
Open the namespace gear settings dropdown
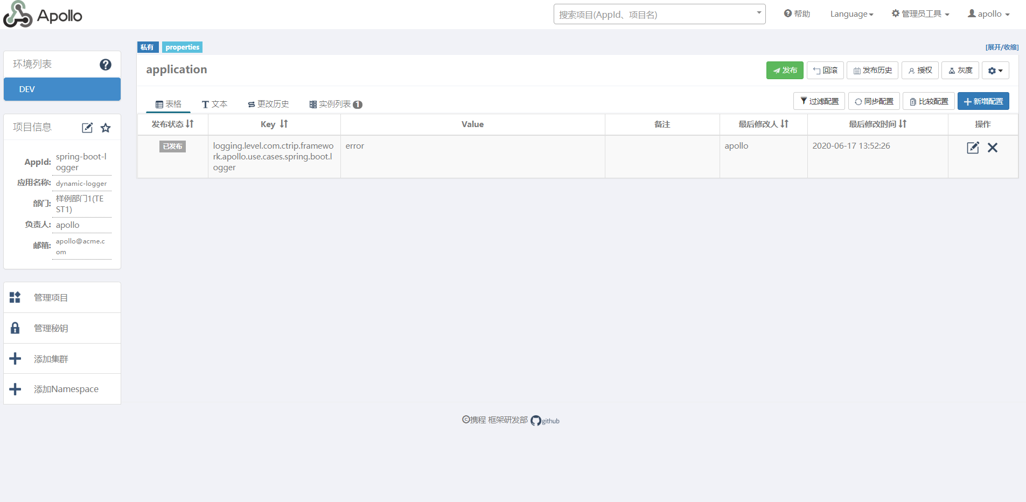point(995,71)
